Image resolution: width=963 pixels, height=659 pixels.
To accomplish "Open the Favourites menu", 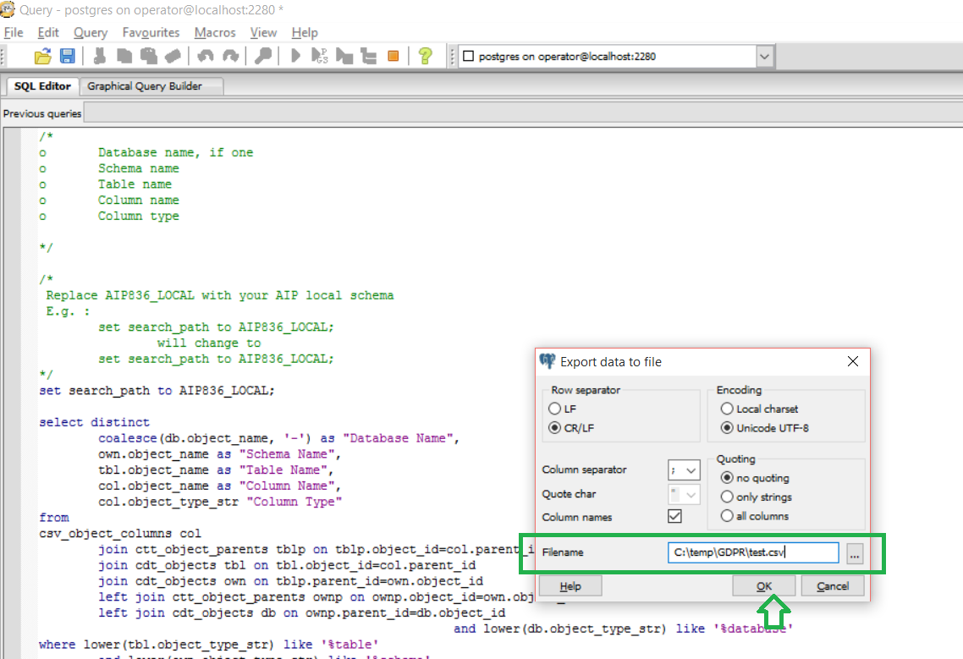I will coord(151,32).
